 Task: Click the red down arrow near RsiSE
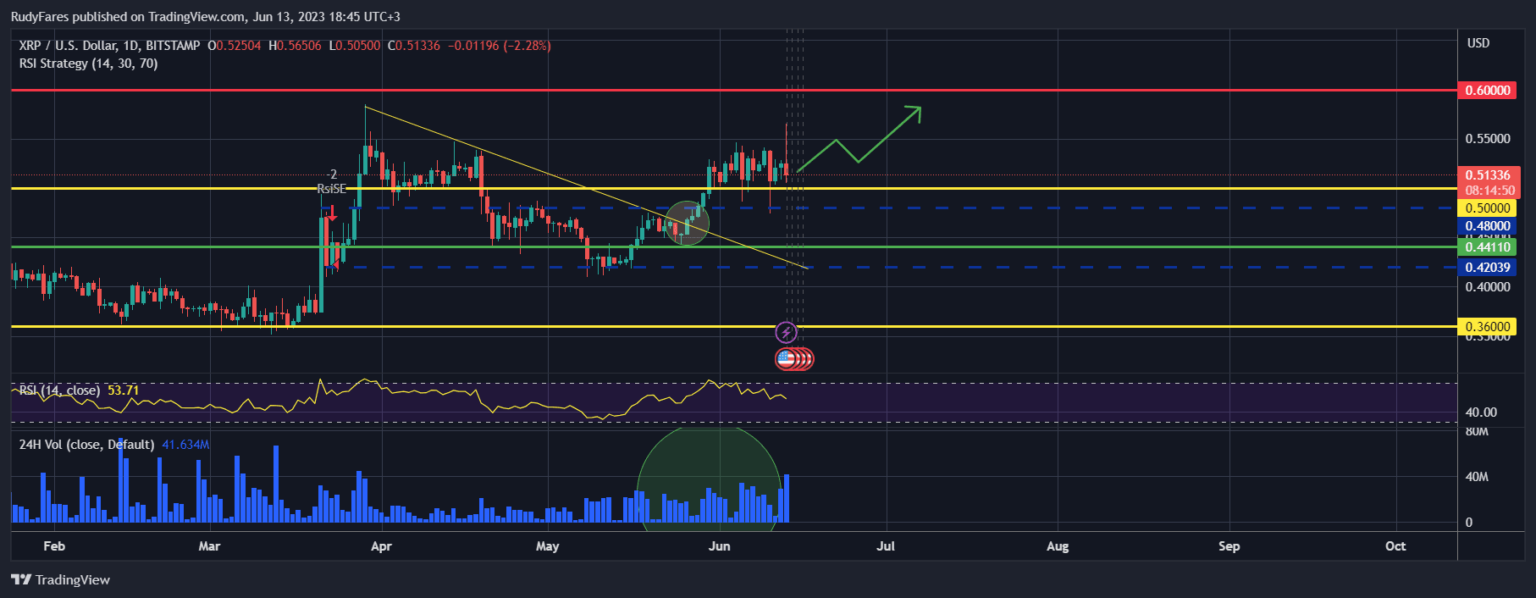tap(333, 215)
